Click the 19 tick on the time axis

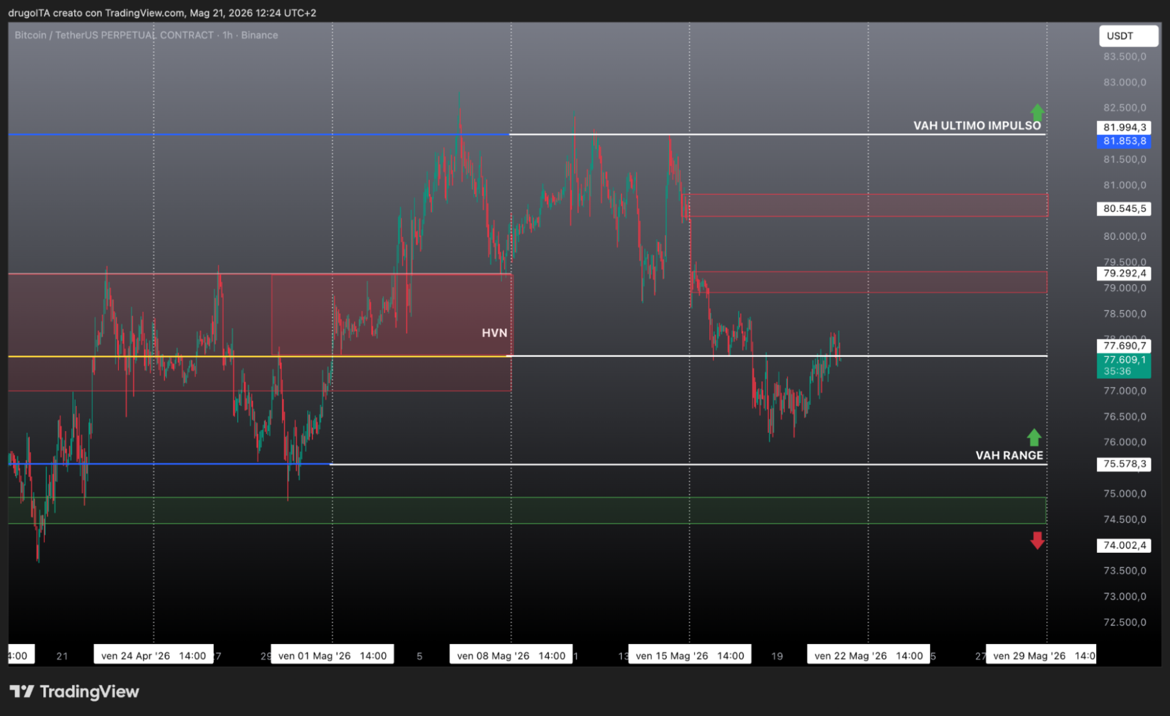pos(777,656)
